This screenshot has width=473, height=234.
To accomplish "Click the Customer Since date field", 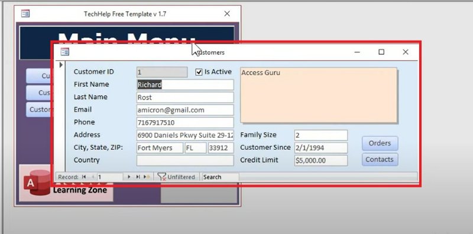I will tap(321, 148).
